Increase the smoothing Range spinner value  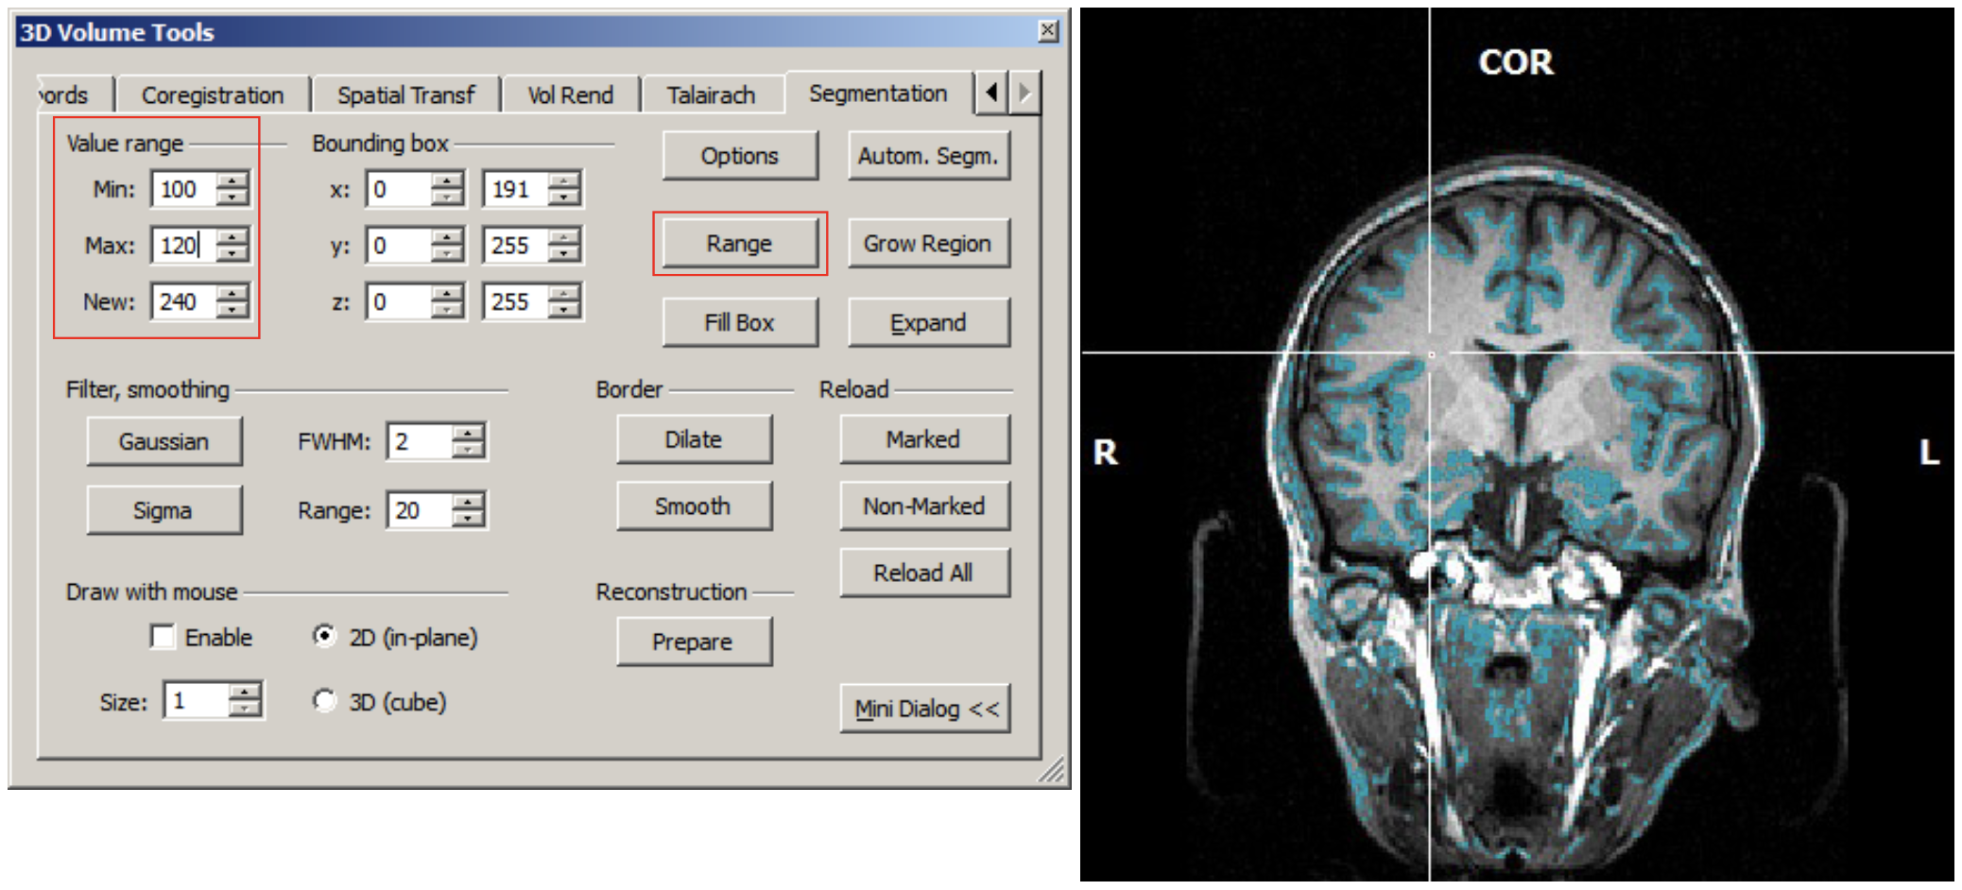pyautogui.click(x=468, y=502)
